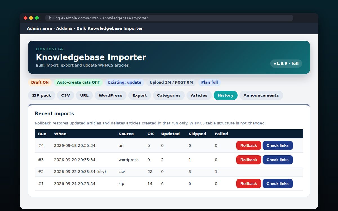Click the Upload 2M / POST 8M badge
Screen dimensions: 338x211
click(x=171, y=82)
